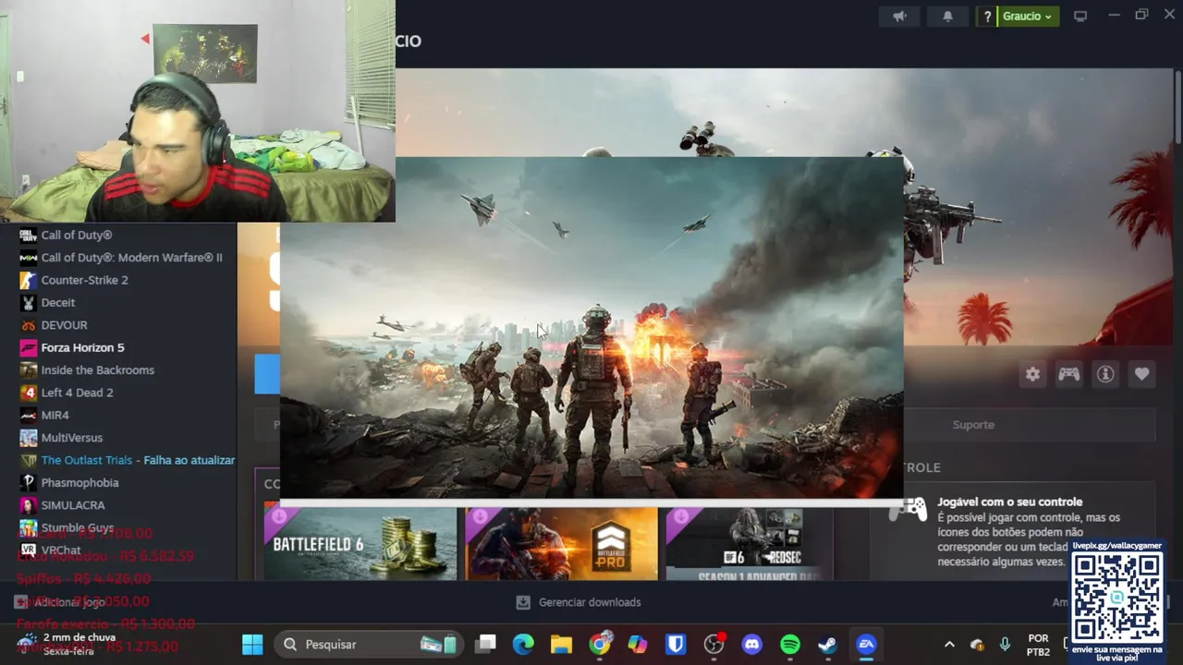Screen dimensions: 1183x665
Task: Open Bitwarden shield icon on taskbar
Action: (x=676, y=645)
